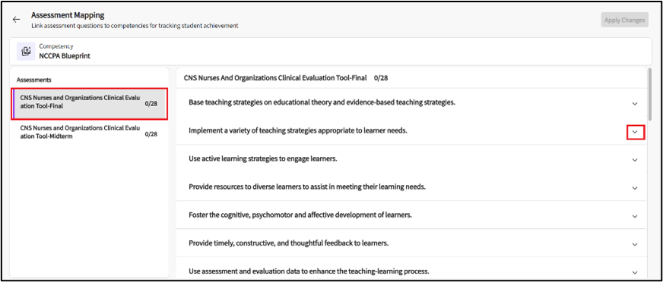Click the Assessment Mapping page title
This screenshot has width=663, height=282.
(x=68, y=16)
